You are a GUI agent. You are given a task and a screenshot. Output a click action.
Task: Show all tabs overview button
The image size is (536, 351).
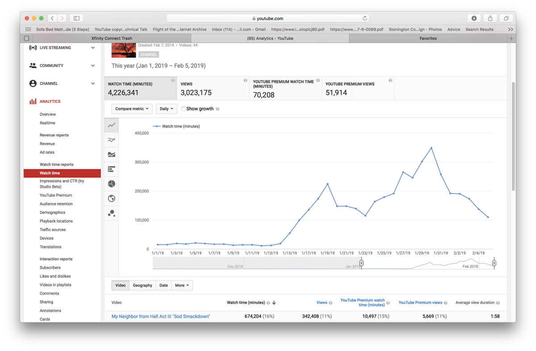click(506, 18)
